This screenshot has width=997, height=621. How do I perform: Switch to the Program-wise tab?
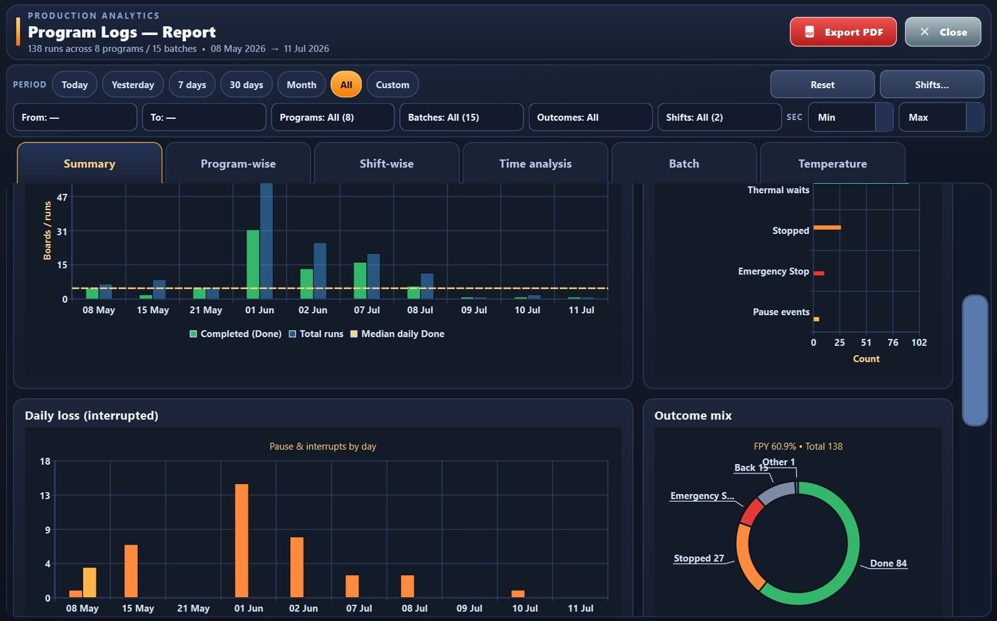tap(238, 163)
